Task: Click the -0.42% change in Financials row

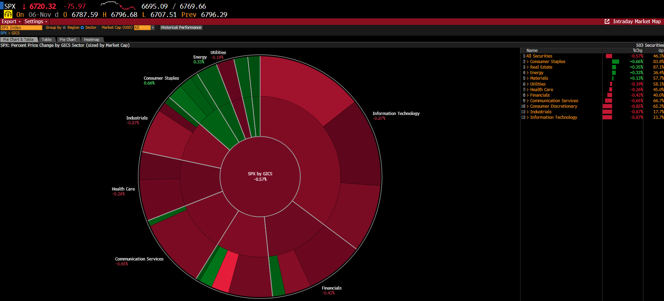Action: [x=636, y=95]
